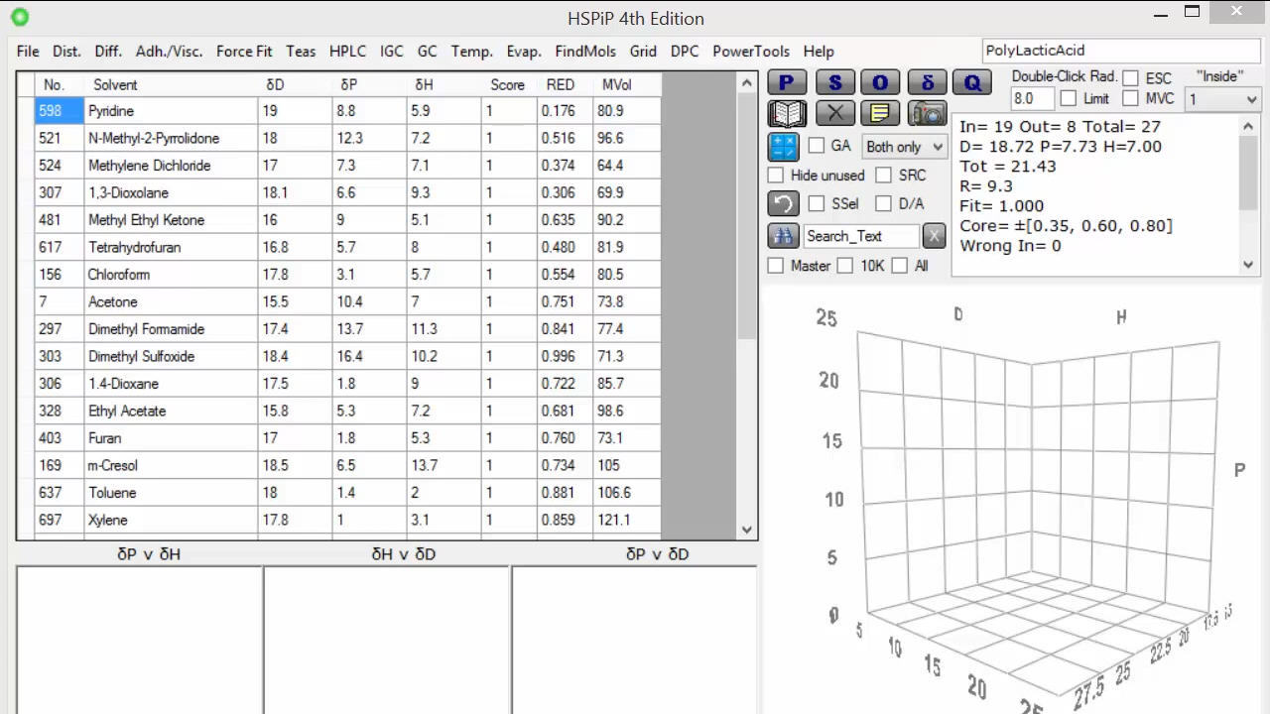Click the green circle app icon
The width and height of the screenshot is (1270, 714).
click(x=20, y=17)
